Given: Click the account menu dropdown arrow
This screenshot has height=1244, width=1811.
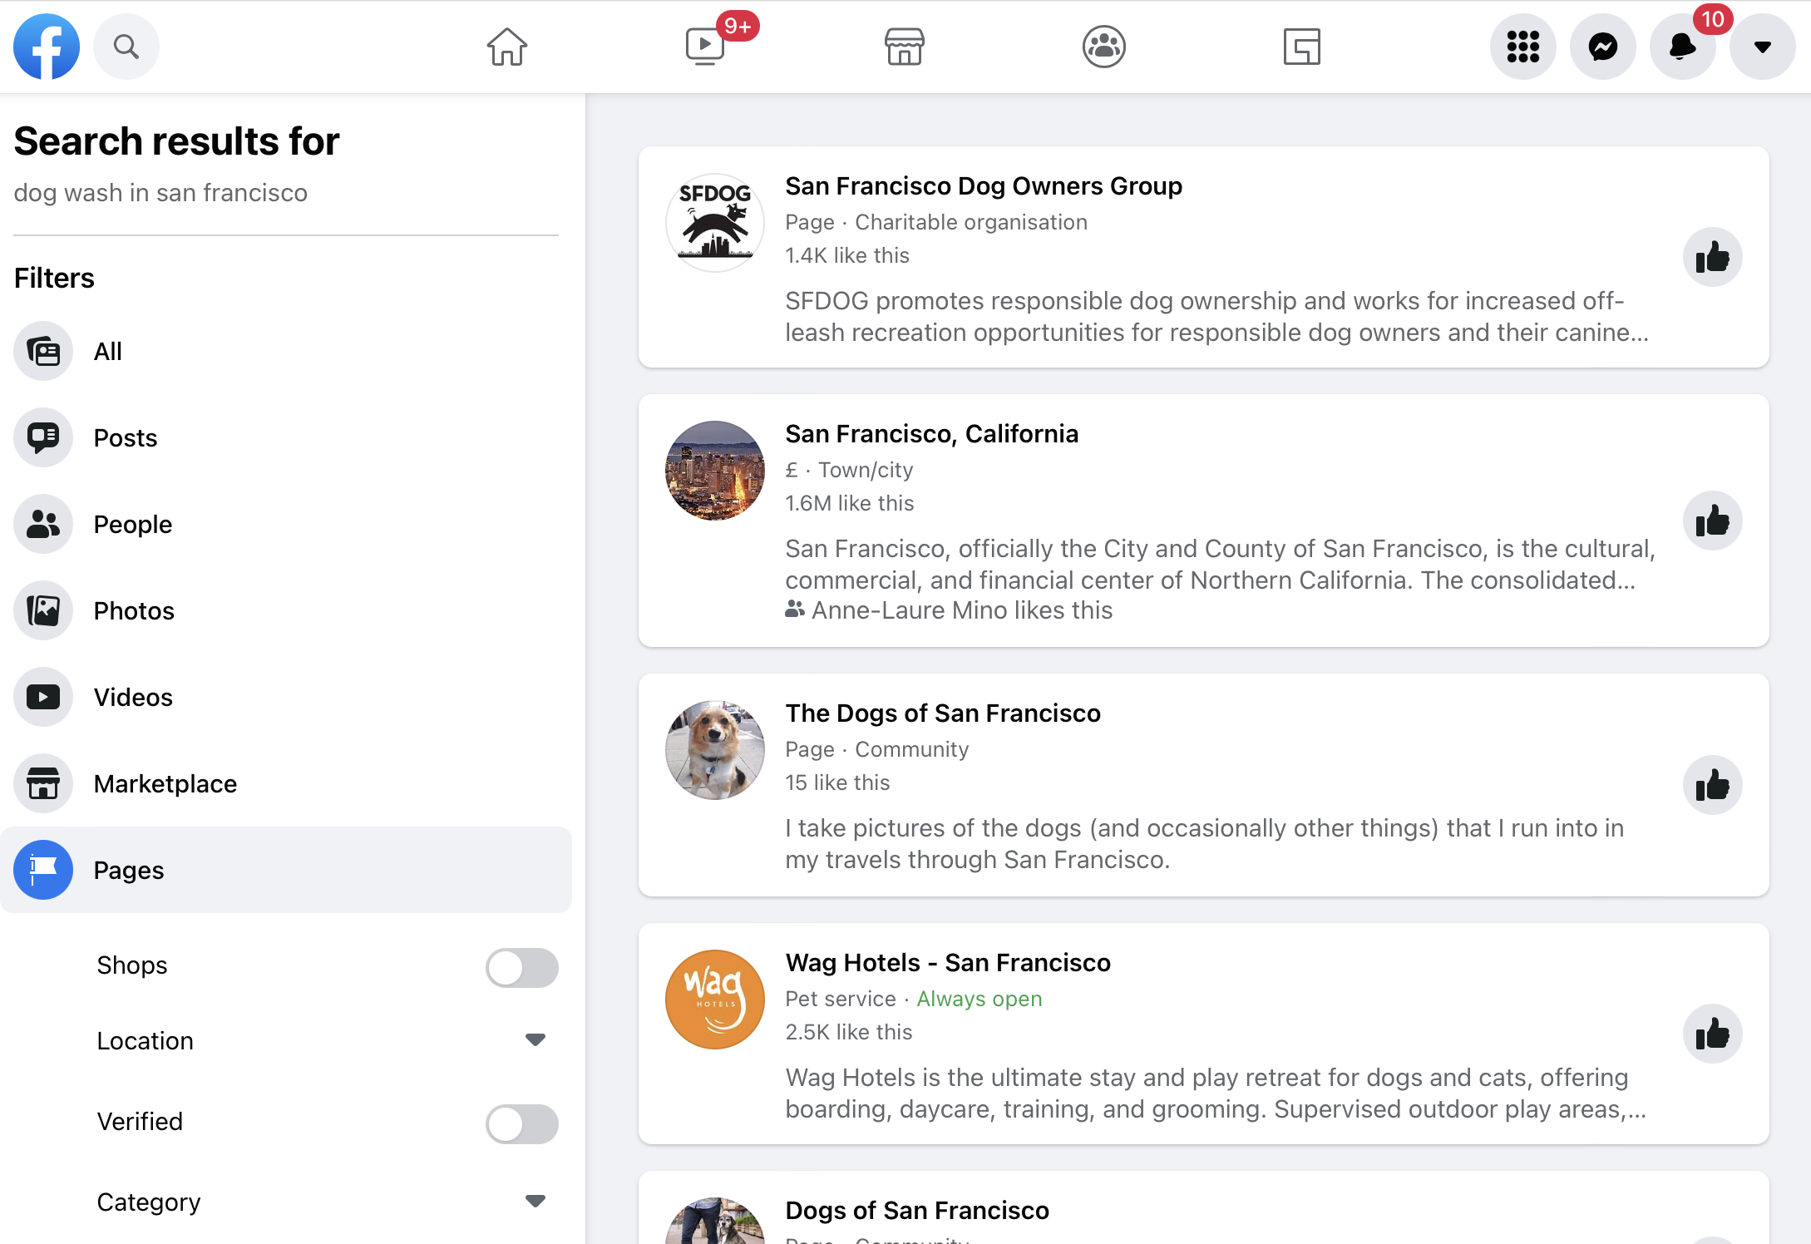Looking at the screenshot, I should point(1761,47).
